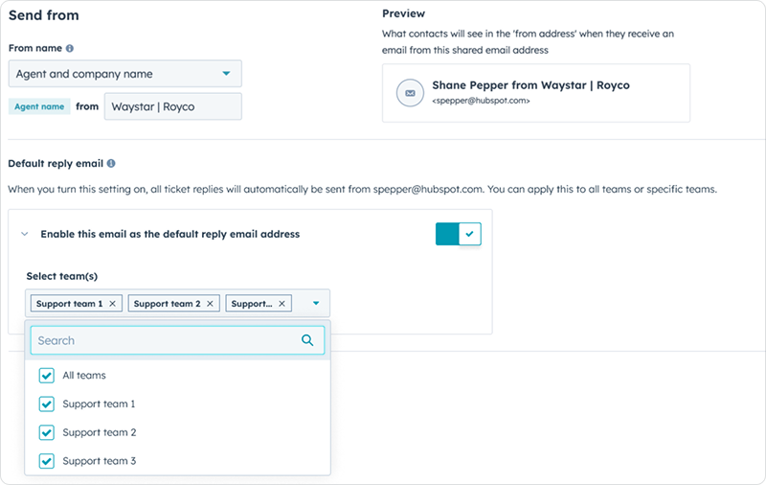Image resolution: width=766 pixels, height=485 pixels.
Task: Click the Default reply email info icon
Action: (111, 163)
